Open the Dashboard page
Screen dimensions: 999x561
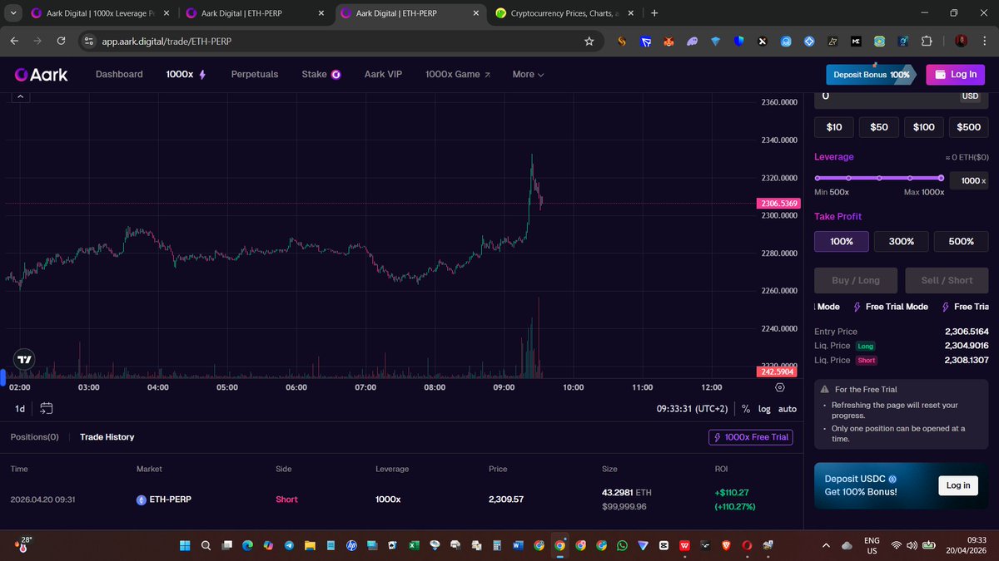[x=119, y=74]
